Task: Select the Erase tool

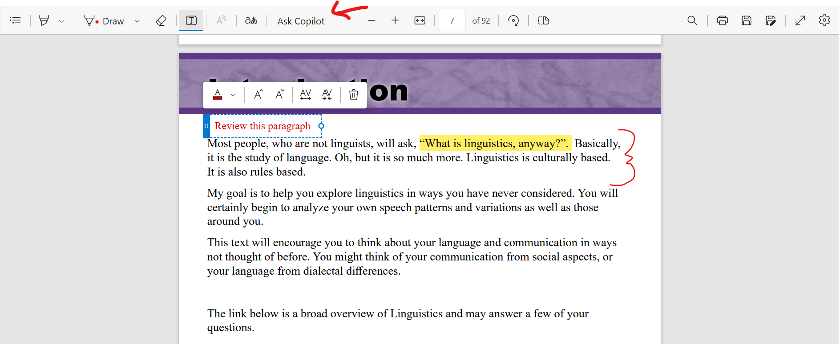Action: [161, 20]
